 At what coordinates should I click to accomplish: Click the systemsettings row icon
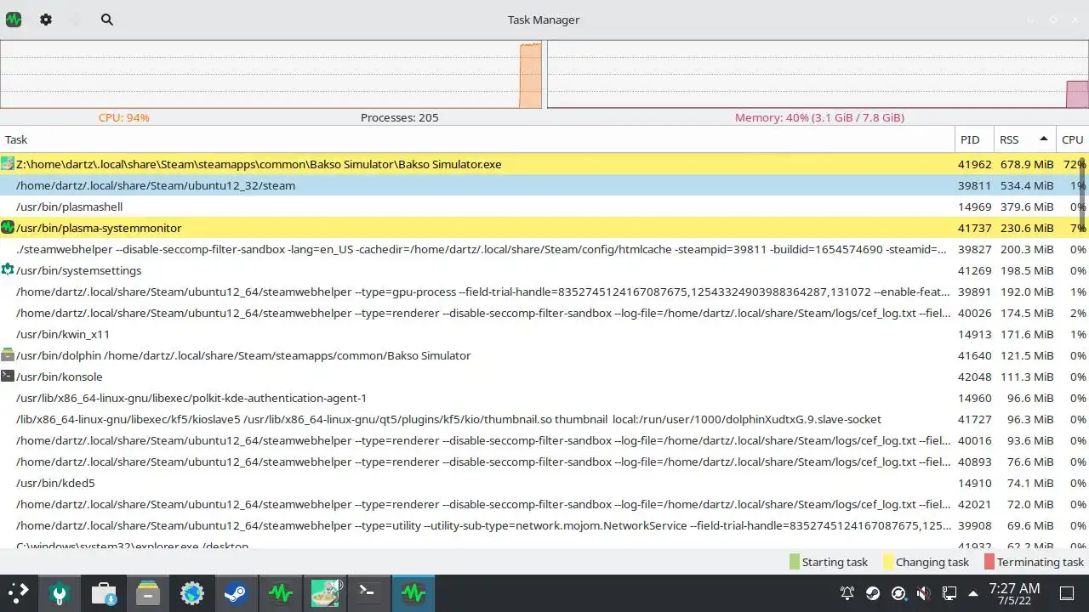point(8,270)
